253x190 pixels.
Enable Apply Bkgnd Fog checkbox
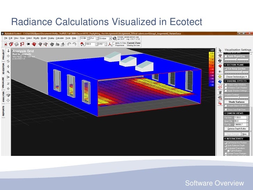(x=226, y=56)
